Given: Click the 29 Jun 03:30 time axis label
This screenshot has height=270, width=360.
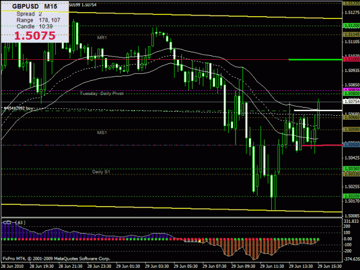Looking at the screenshot, I should (x=157, y=267).
